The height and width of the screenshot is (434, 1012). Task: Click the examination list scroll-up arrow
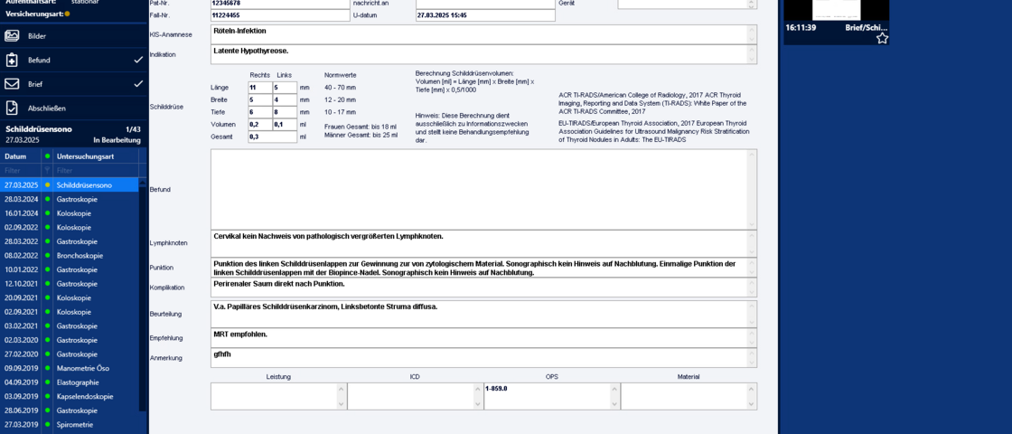pos(143,182)
